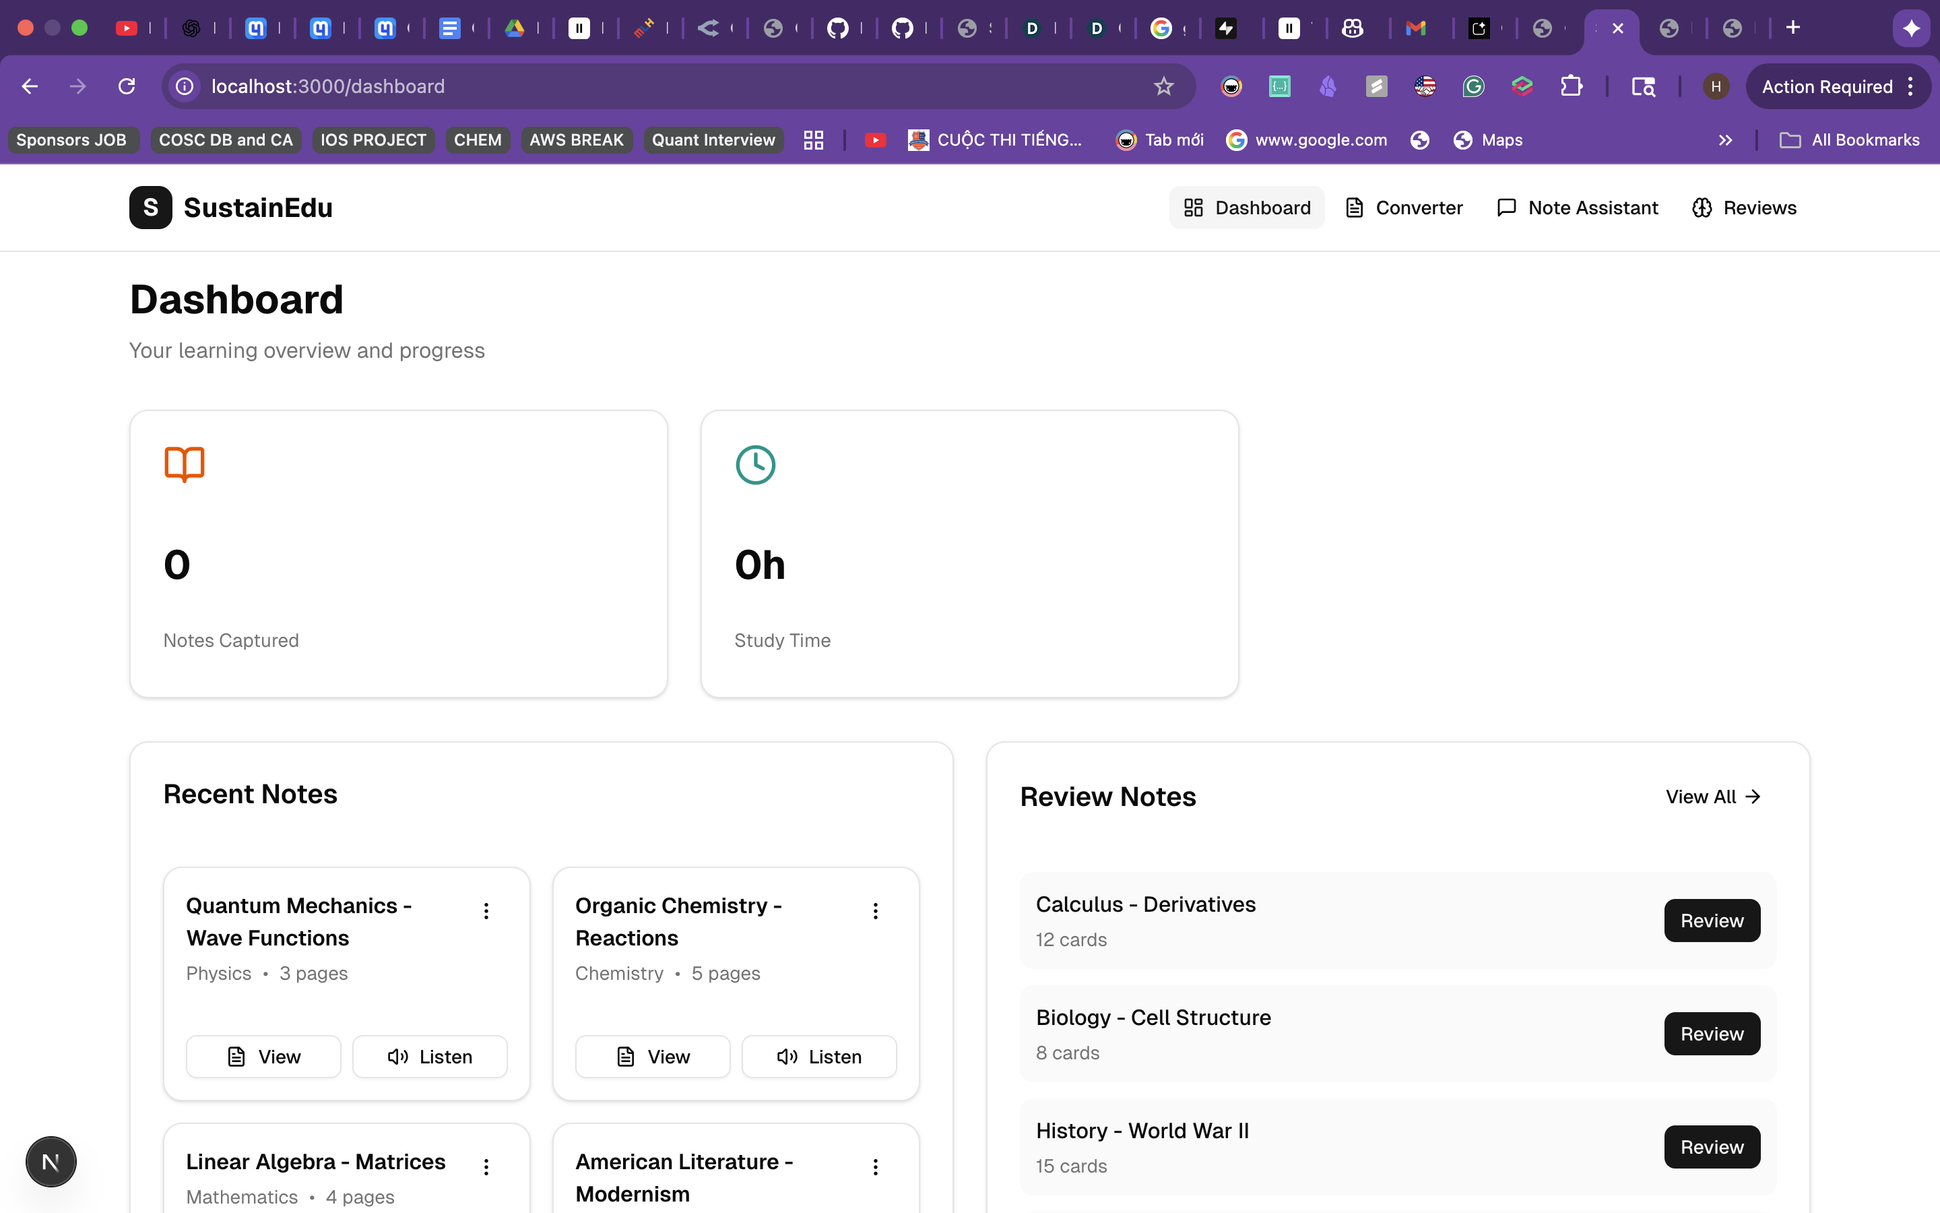Click the Next.js dev tools N badge
Viewport: 1940px width, 1213px height.
pos(51,1161)
